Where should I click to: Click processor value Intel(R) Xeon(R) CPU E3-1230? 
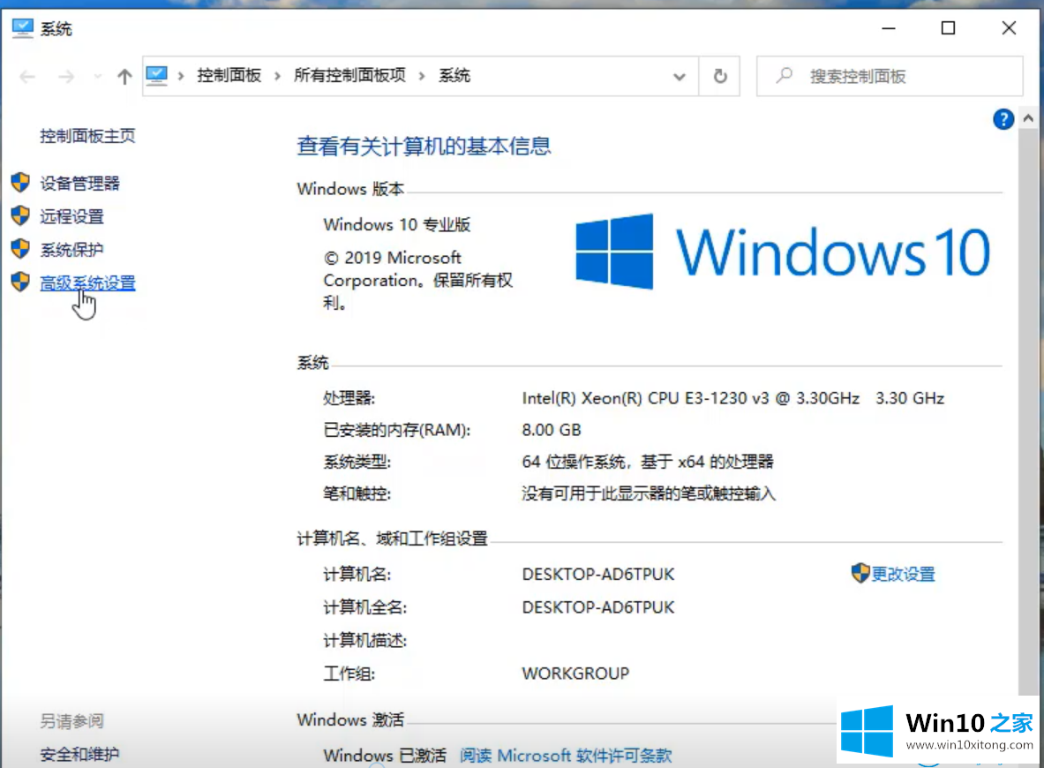[x=733, y=398]
